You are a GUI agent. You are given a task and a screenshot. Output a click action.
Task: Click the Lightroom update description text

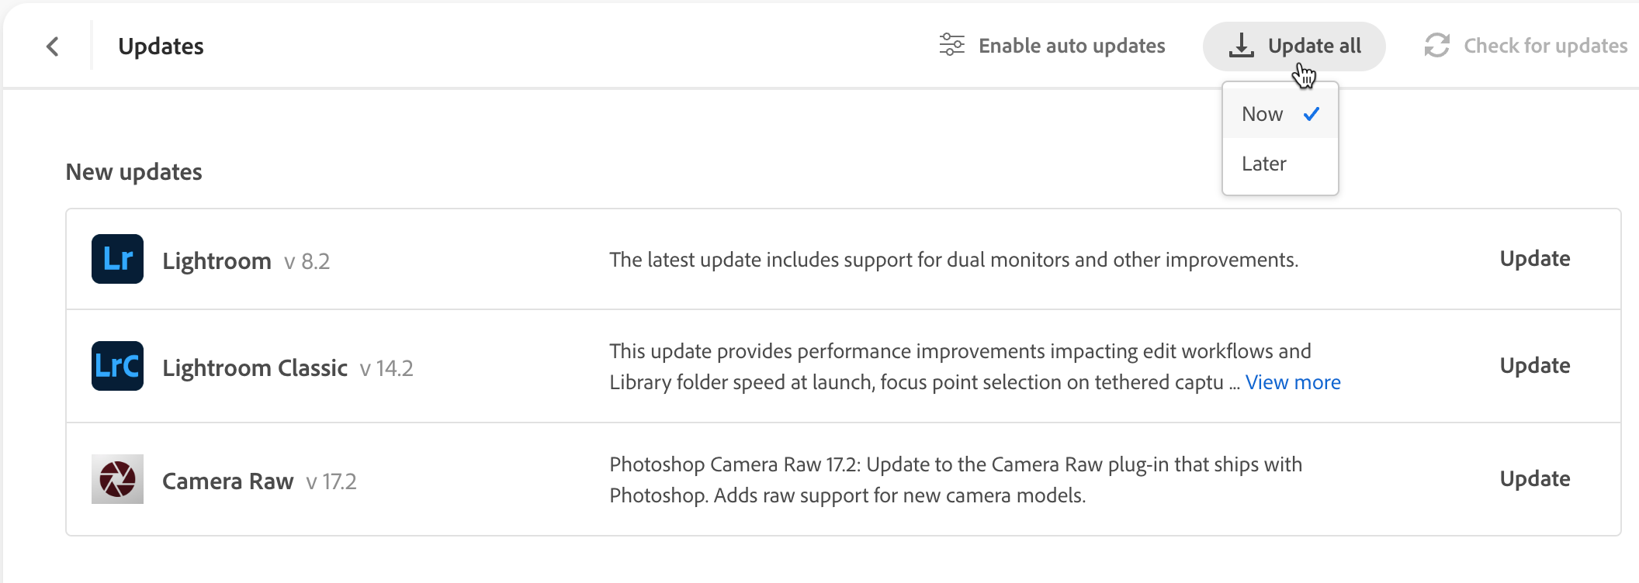(953, 260)
